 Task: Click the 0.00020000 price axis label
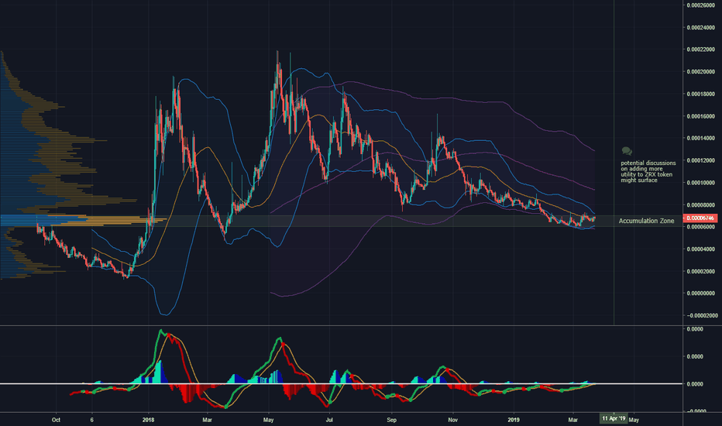pos(701,72)
